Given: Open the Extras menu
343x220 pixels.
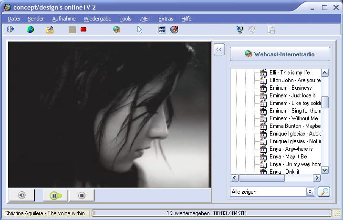Looking at the screenshot, I should click(166, 19).
